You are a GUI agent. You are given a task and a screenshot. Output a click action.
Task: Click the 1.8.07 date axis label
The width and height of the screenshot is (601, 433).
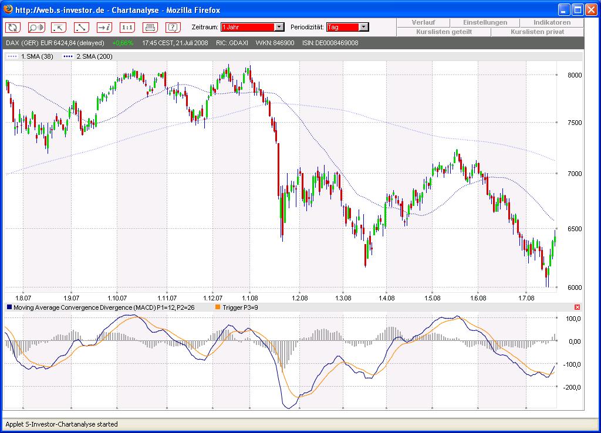click(x=23, y=298)
